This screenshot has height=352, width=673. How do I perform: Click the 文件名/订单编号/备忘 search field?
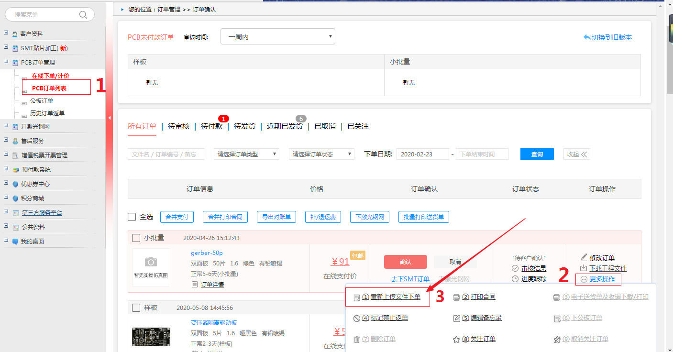(165, 154)
